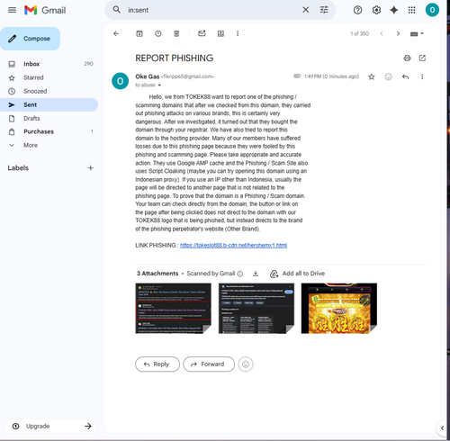Image resolution: width=450 pixels, height=441 pixels.
Task: Archive this email
Action: (x=139, y=33)
